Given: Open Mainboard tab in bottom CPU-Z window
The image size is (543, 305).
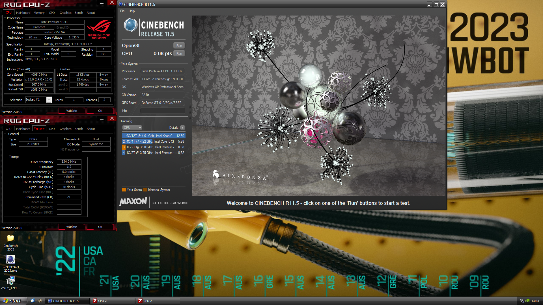Looking at the screenshot, I should [23, 129].
